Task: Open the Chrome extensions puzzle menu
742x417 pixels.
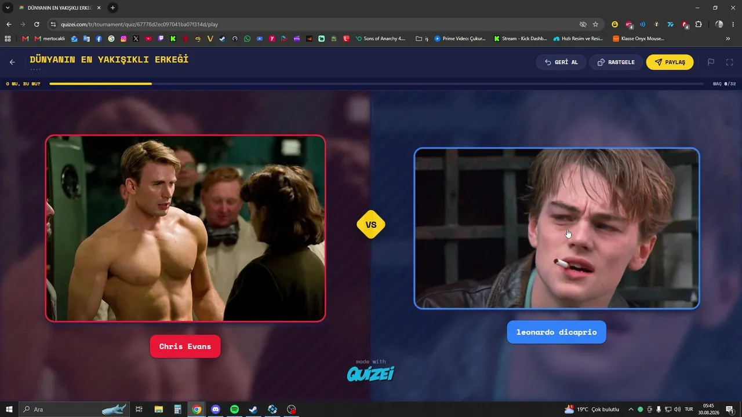Action: click(x=699, y=24)
